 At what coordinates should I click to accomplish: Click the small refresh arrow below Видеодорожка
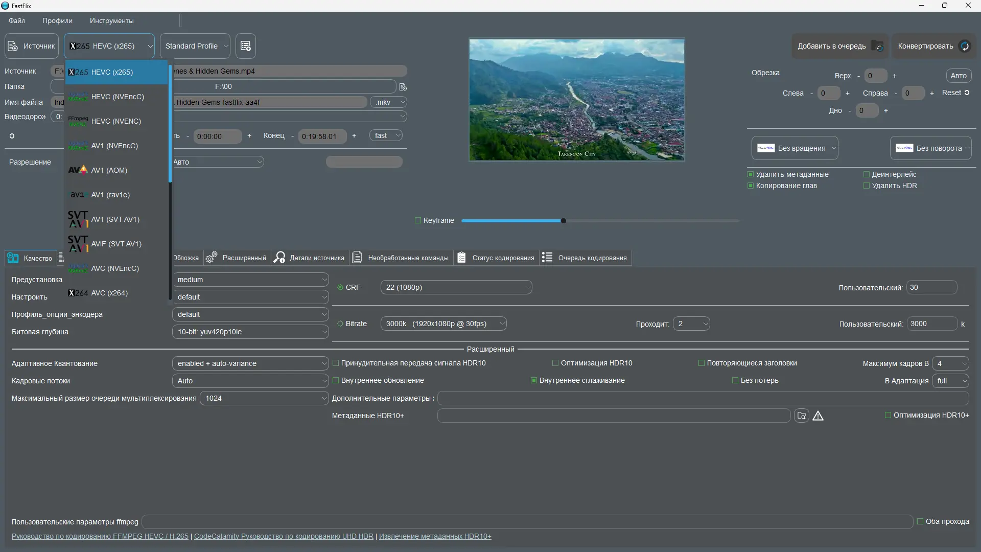12,136
